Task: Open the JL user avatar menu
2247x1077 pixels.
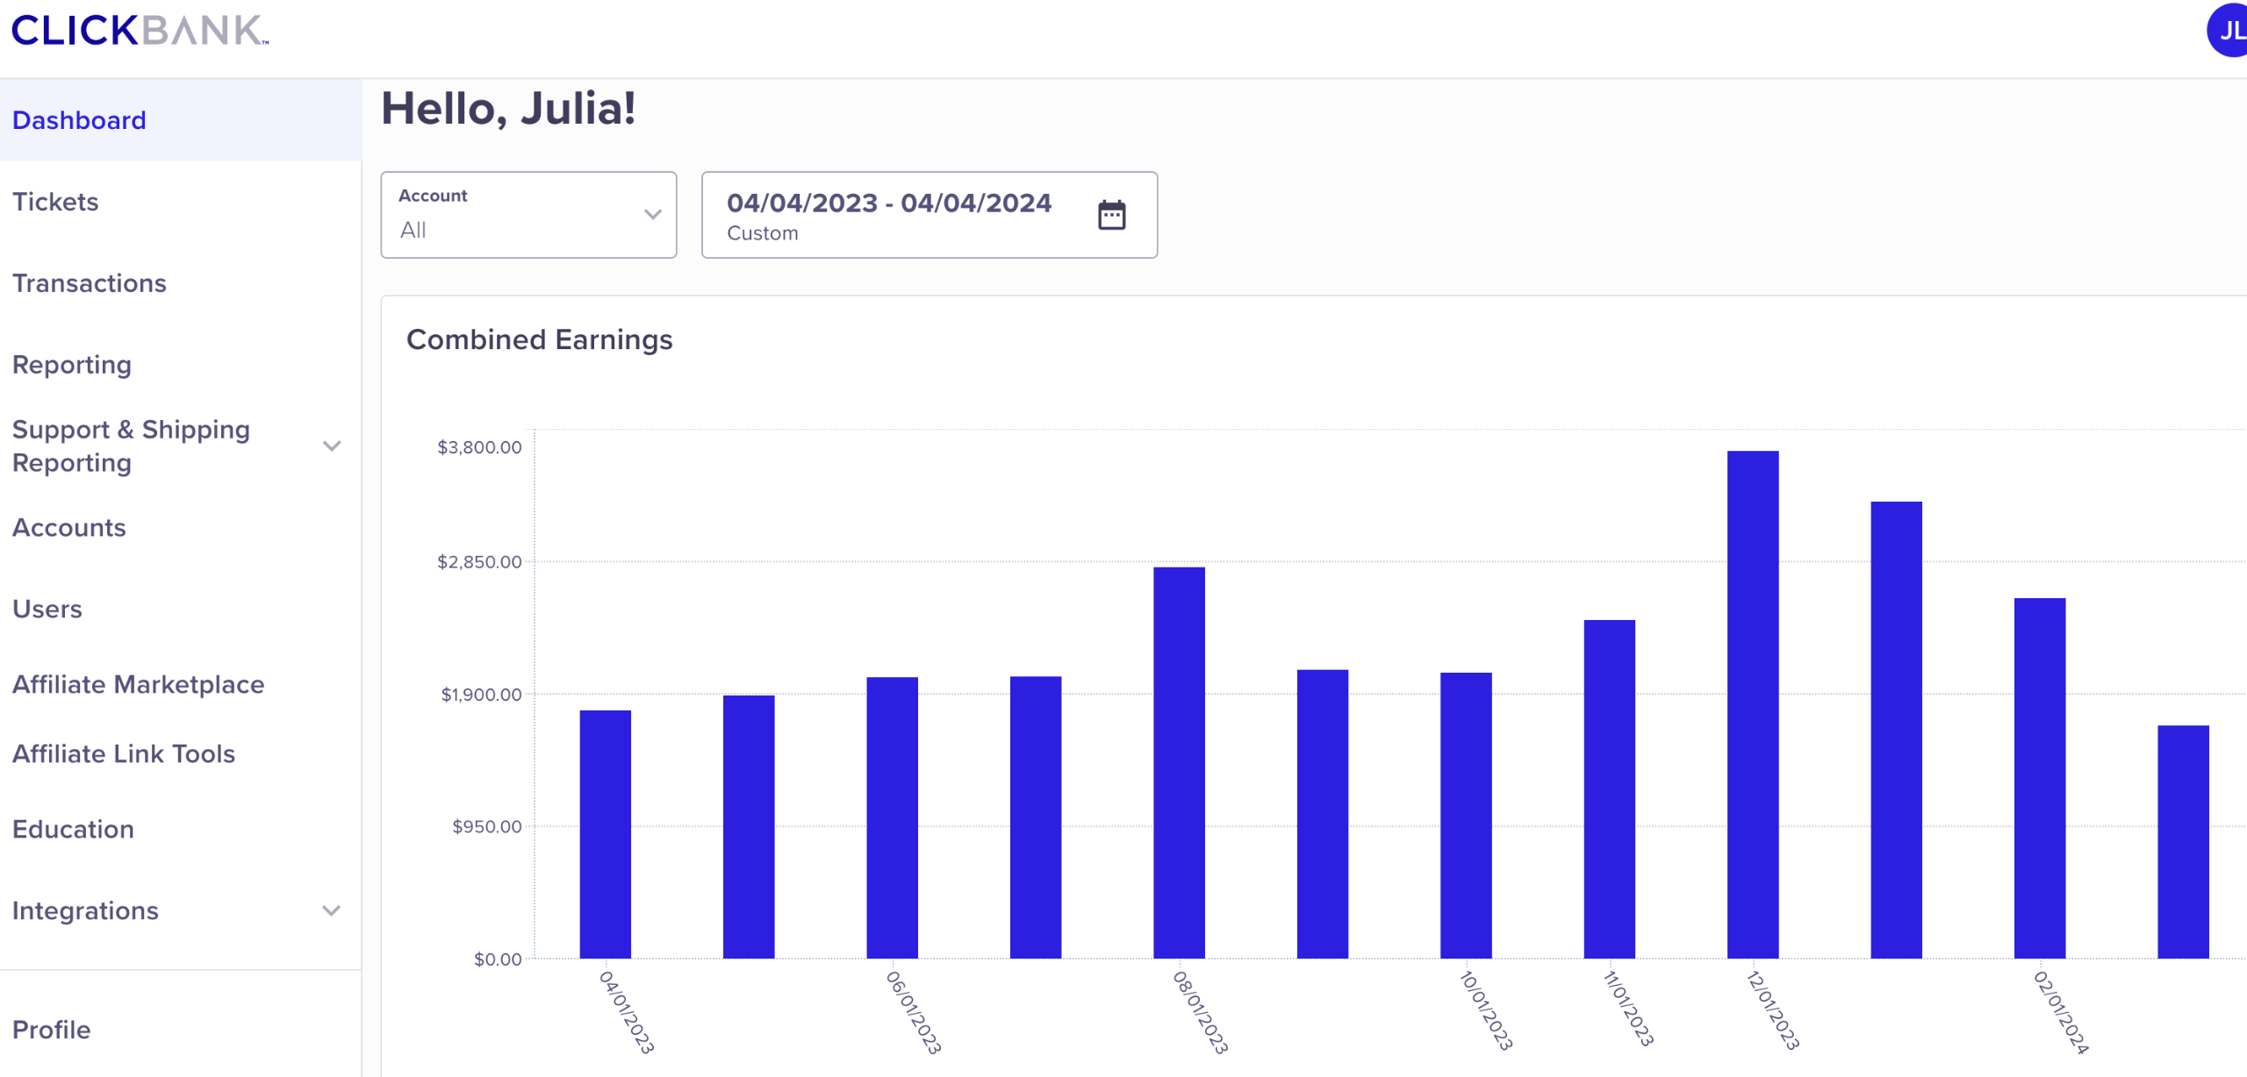Action: pyautogui.click(x=2228, y=31)
